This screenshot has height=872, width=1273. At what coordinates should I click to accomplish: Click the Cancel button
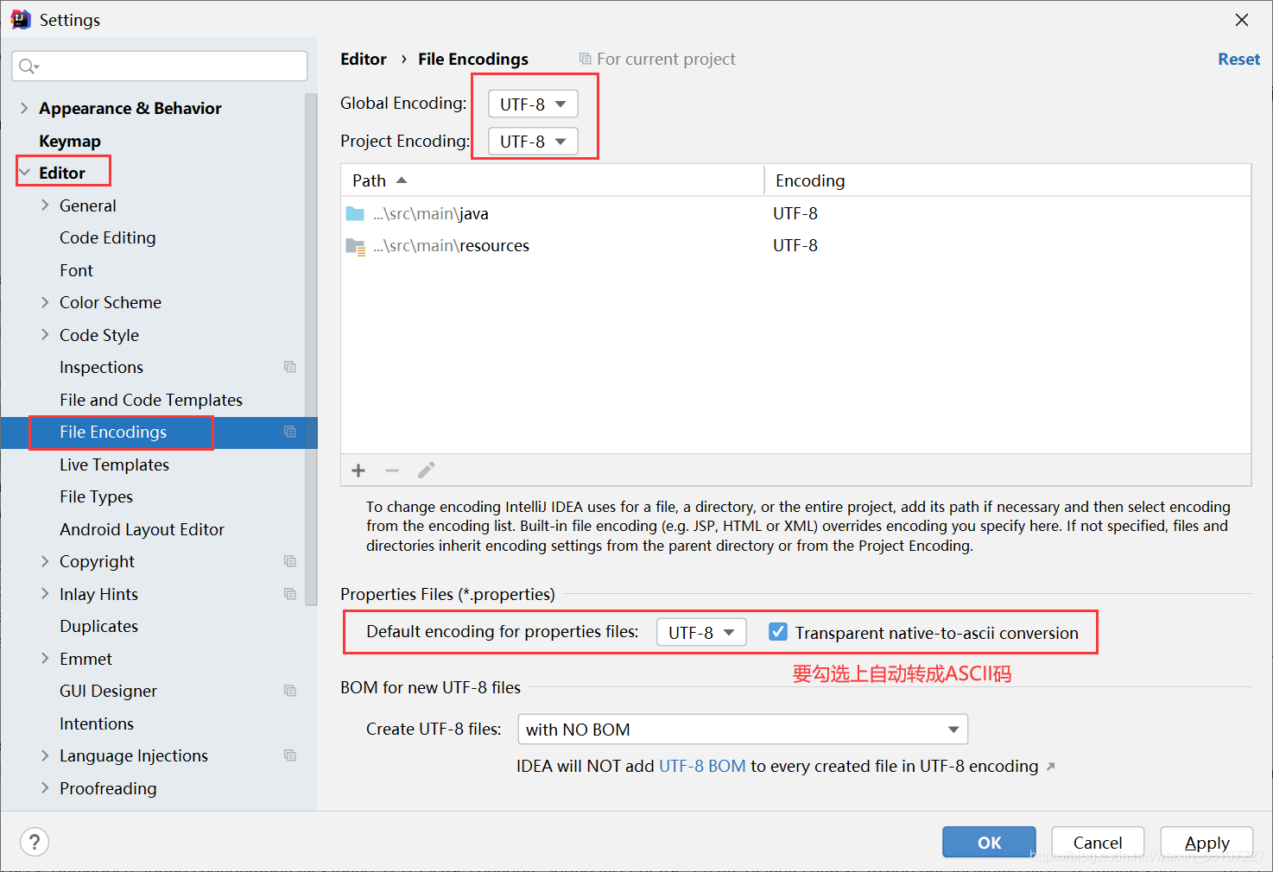click(x=1098, y=842)
